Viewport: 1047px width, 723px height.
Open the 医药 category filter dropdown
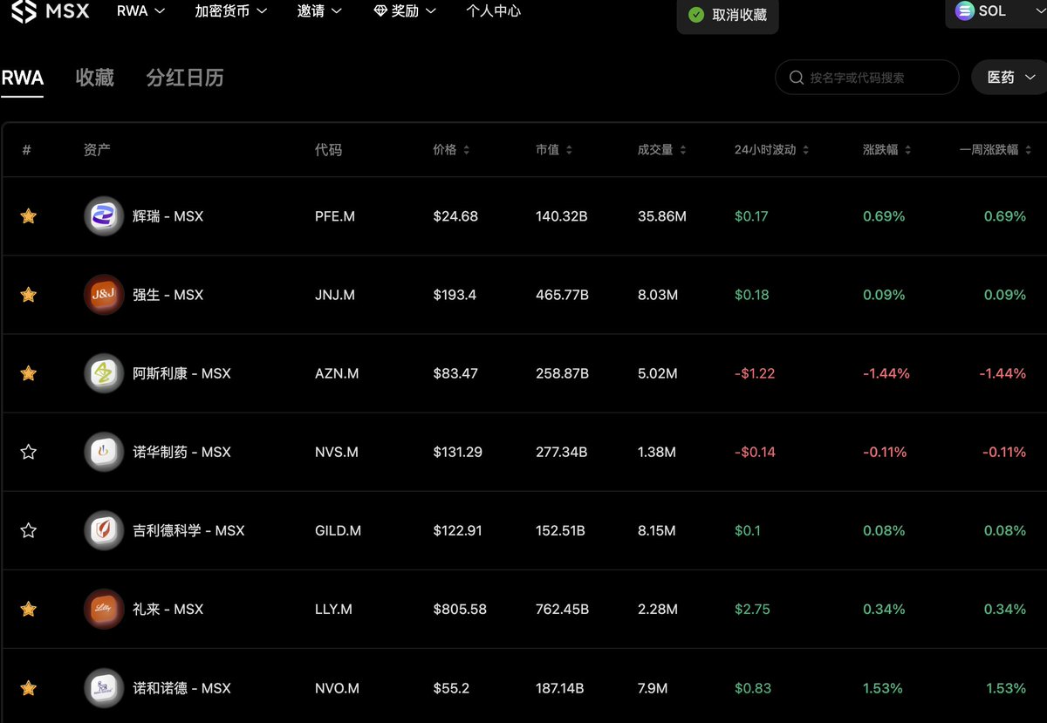click(1009, 78)
